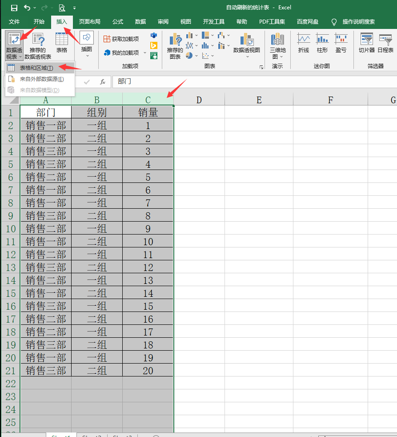Click the print preview icon in title bar
The image size is (397, 437).
(x=62, y=8)
